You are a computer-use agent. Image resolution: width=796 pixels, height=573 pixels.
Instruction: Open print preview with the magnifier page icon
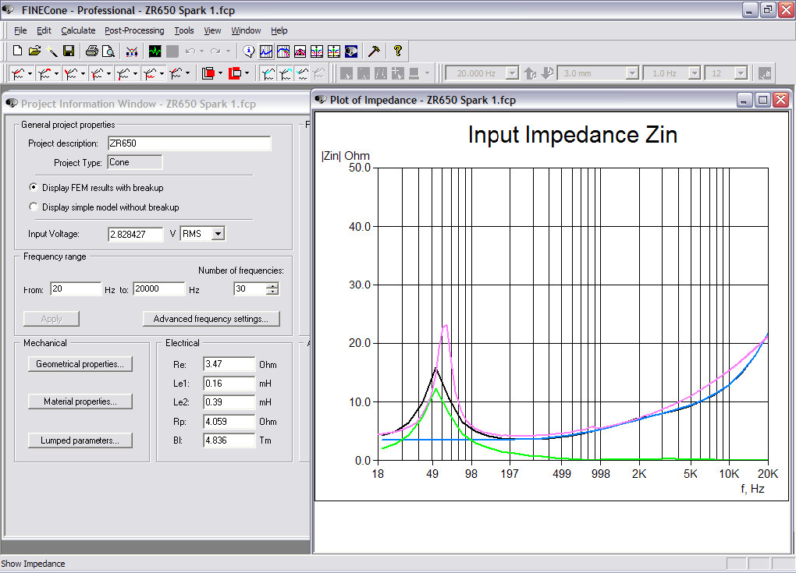108,51
